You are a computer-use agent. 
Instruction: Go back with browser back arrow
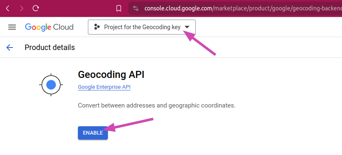click(x=7, y=8)
